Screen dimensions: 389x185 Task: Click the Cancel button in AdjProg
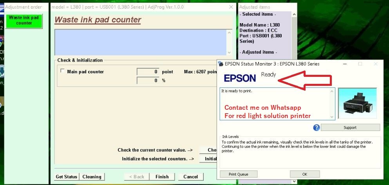pos(190,177)
